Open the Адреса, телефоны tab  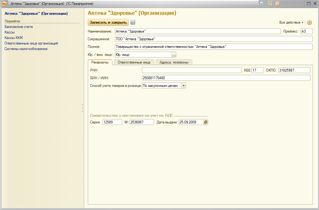[174, 62]
